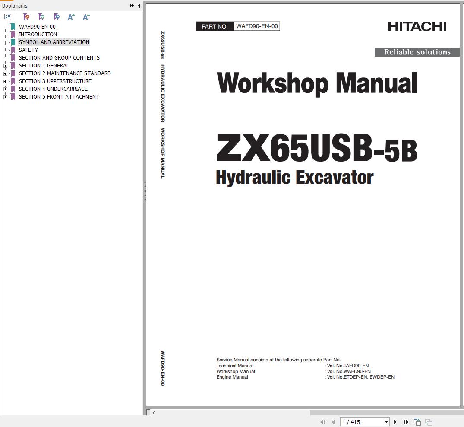Expand SECTION 3 UPPERSTRUCTURE bookmark
Viewport: 464px width, 427px height.
pyautogui.click(x=5, y=81)
